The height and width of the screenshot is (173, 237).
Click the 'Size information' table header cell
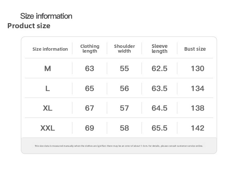[50, 49]
